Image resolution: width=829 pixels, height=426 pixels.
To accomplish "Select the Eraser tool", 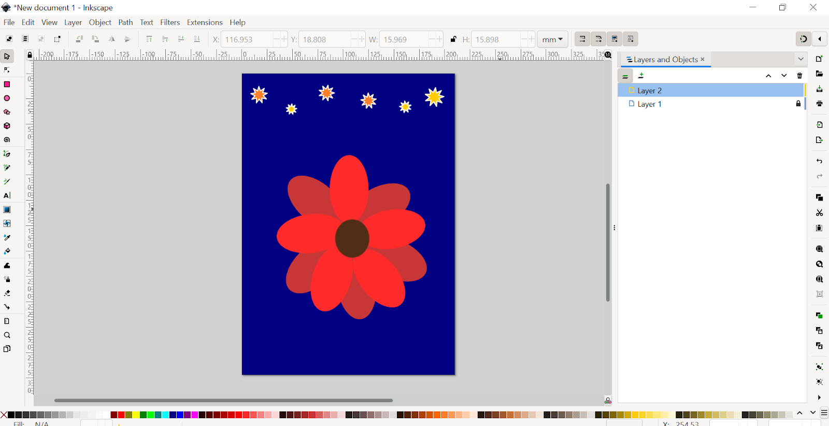I will (7, 293).
